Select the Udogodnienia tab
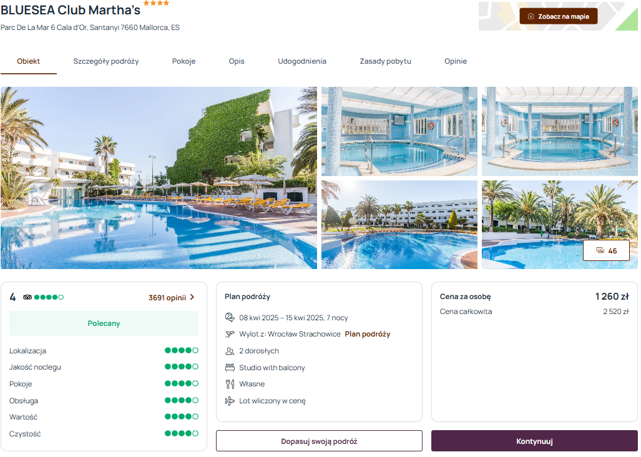 pos(303,61)
